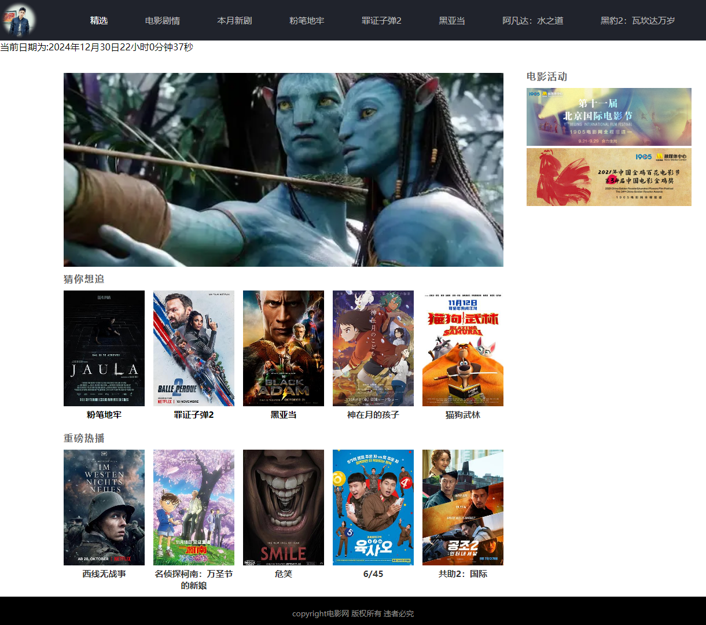Click the 黑豹2：瓦坎达万岁 nav link
Image resolution: width=706 pixels, height=625 pixels.
[x=637, y=21]
